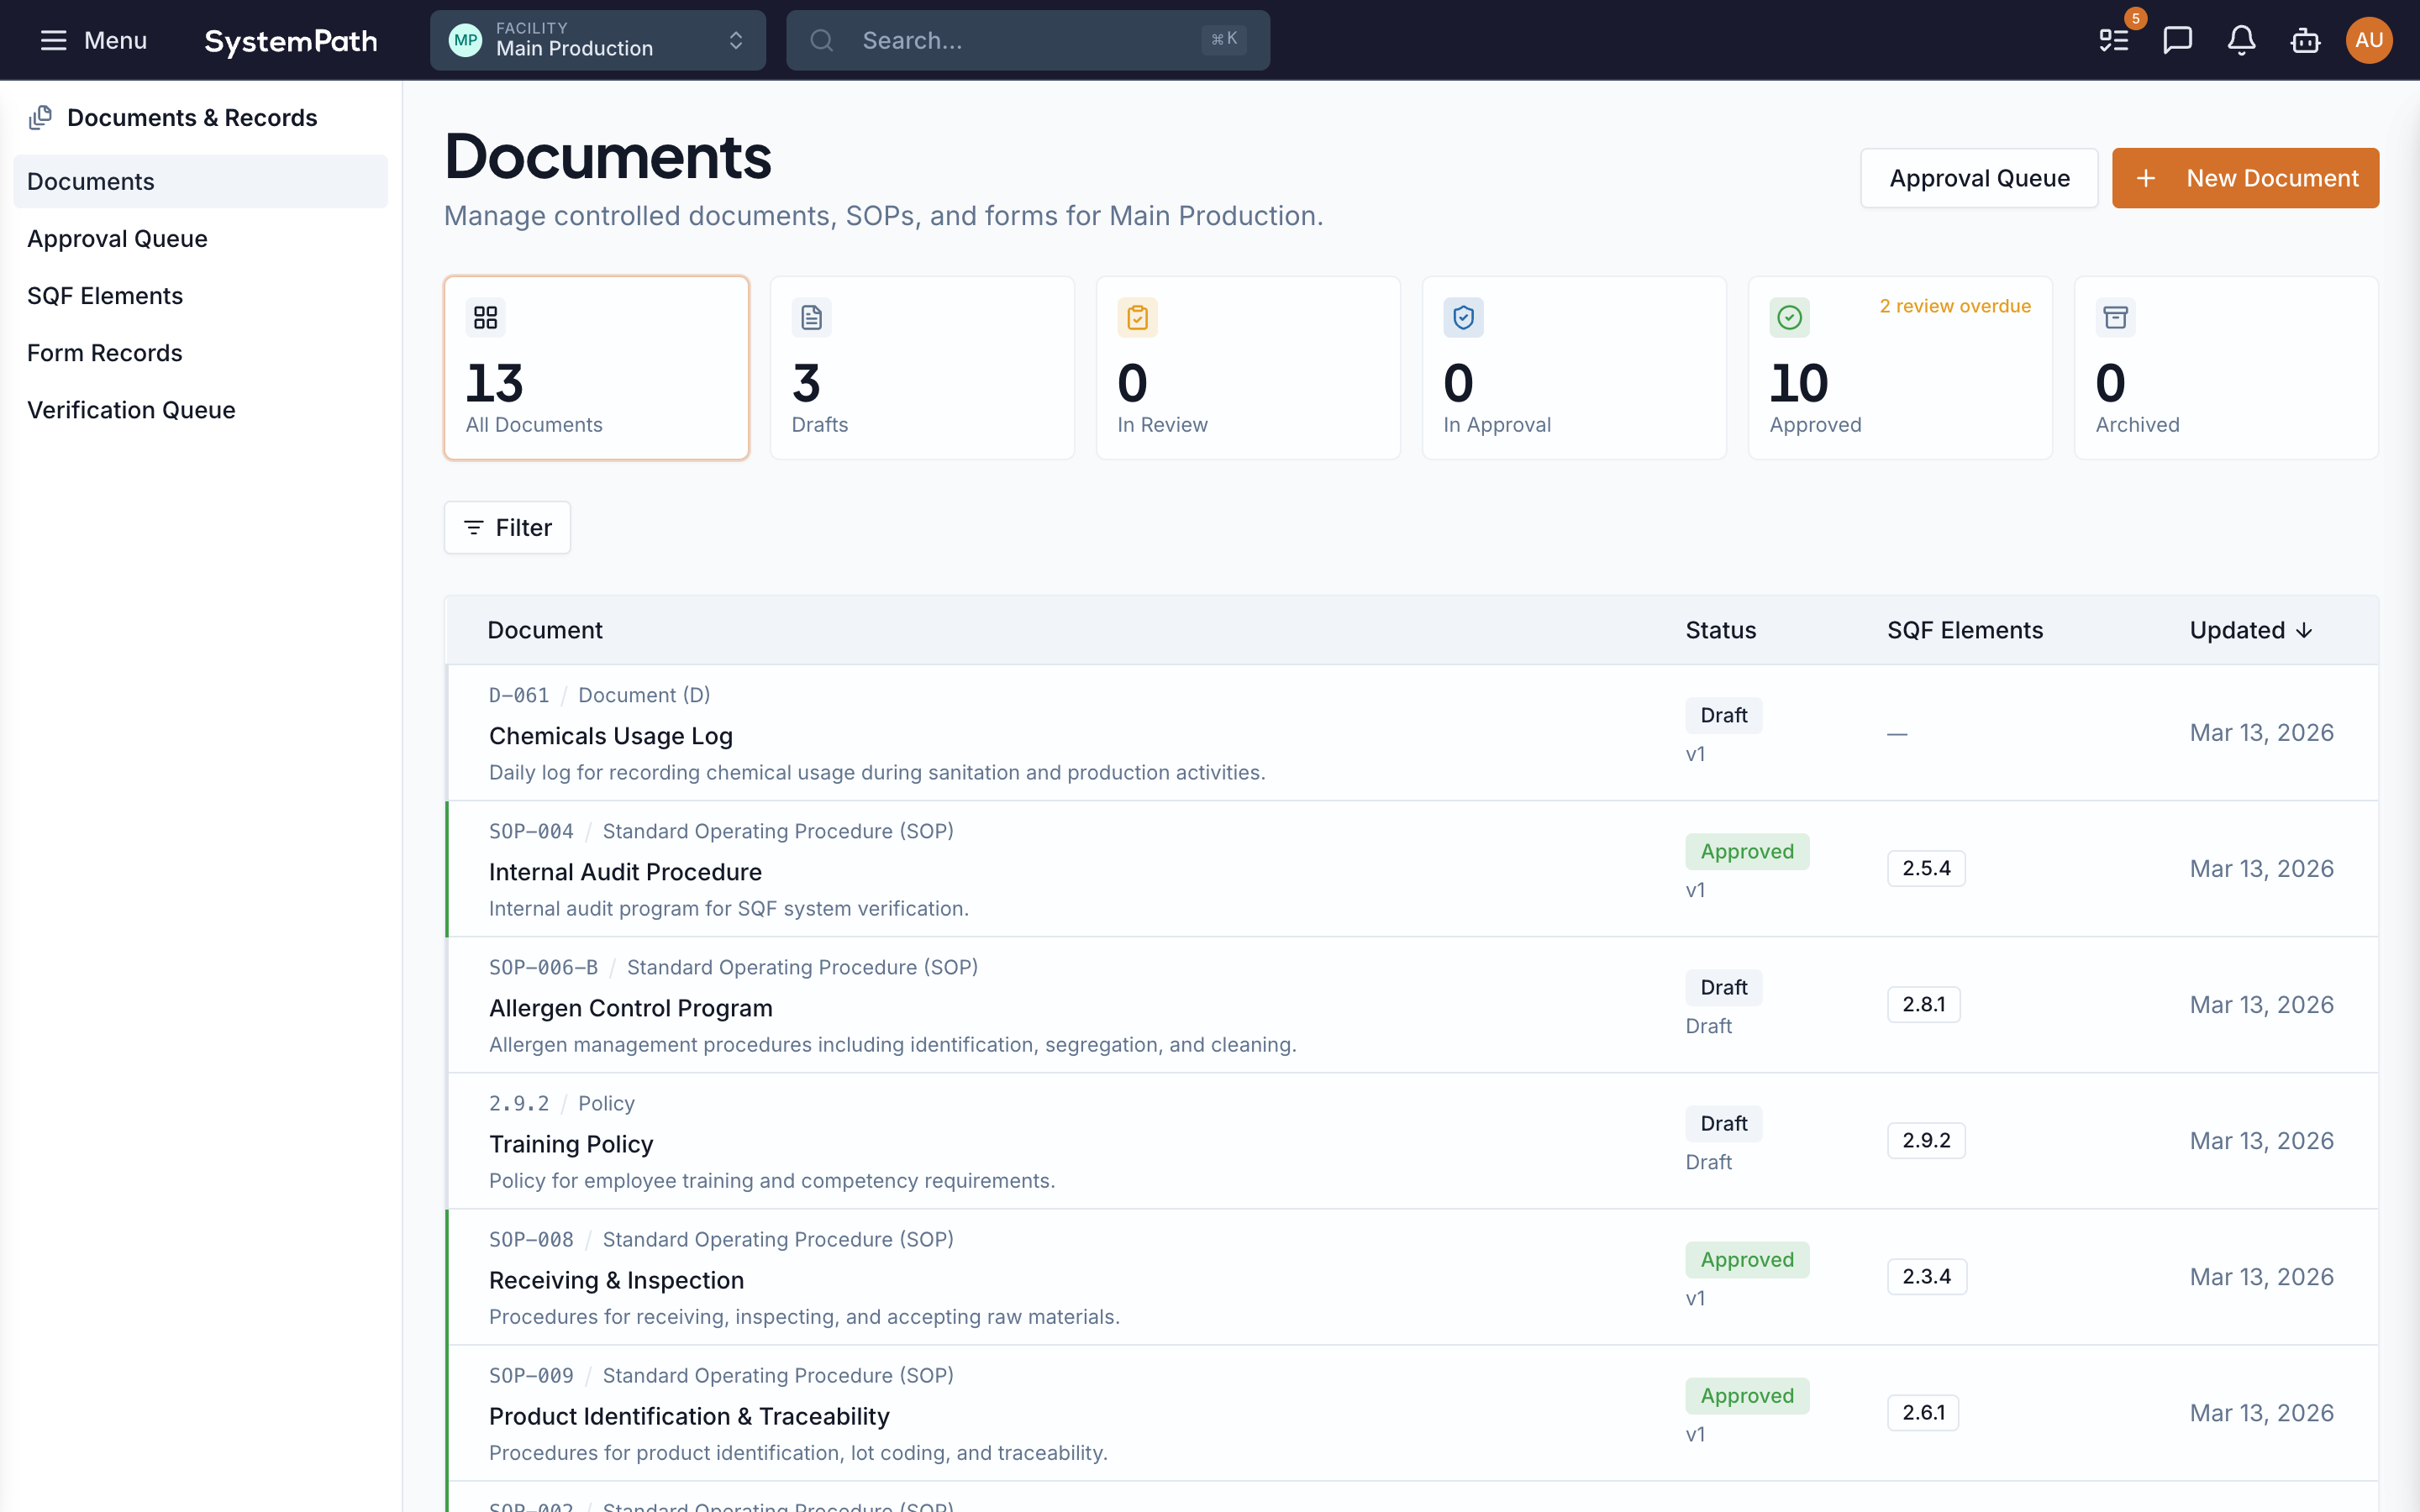Go to SQF Elements in sidebar
The image size is (2420, 1512).
pos(105,296)
